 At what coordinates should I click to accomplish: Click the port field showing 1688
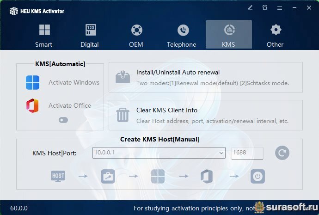click(x=247, y=153)
